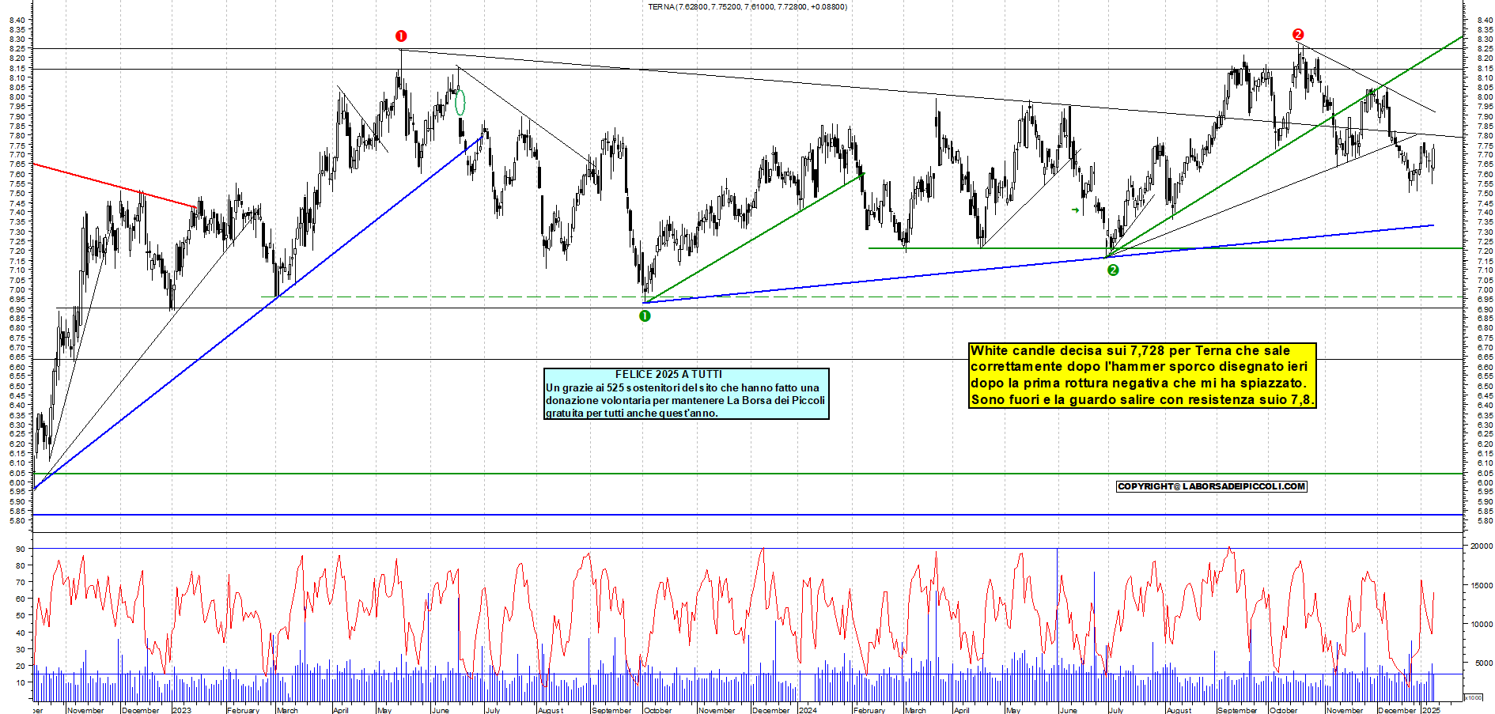Click the line "gratuita per tutti anche quest'anno."
Screen dimensions: 1495x714
tap(632, 413)
